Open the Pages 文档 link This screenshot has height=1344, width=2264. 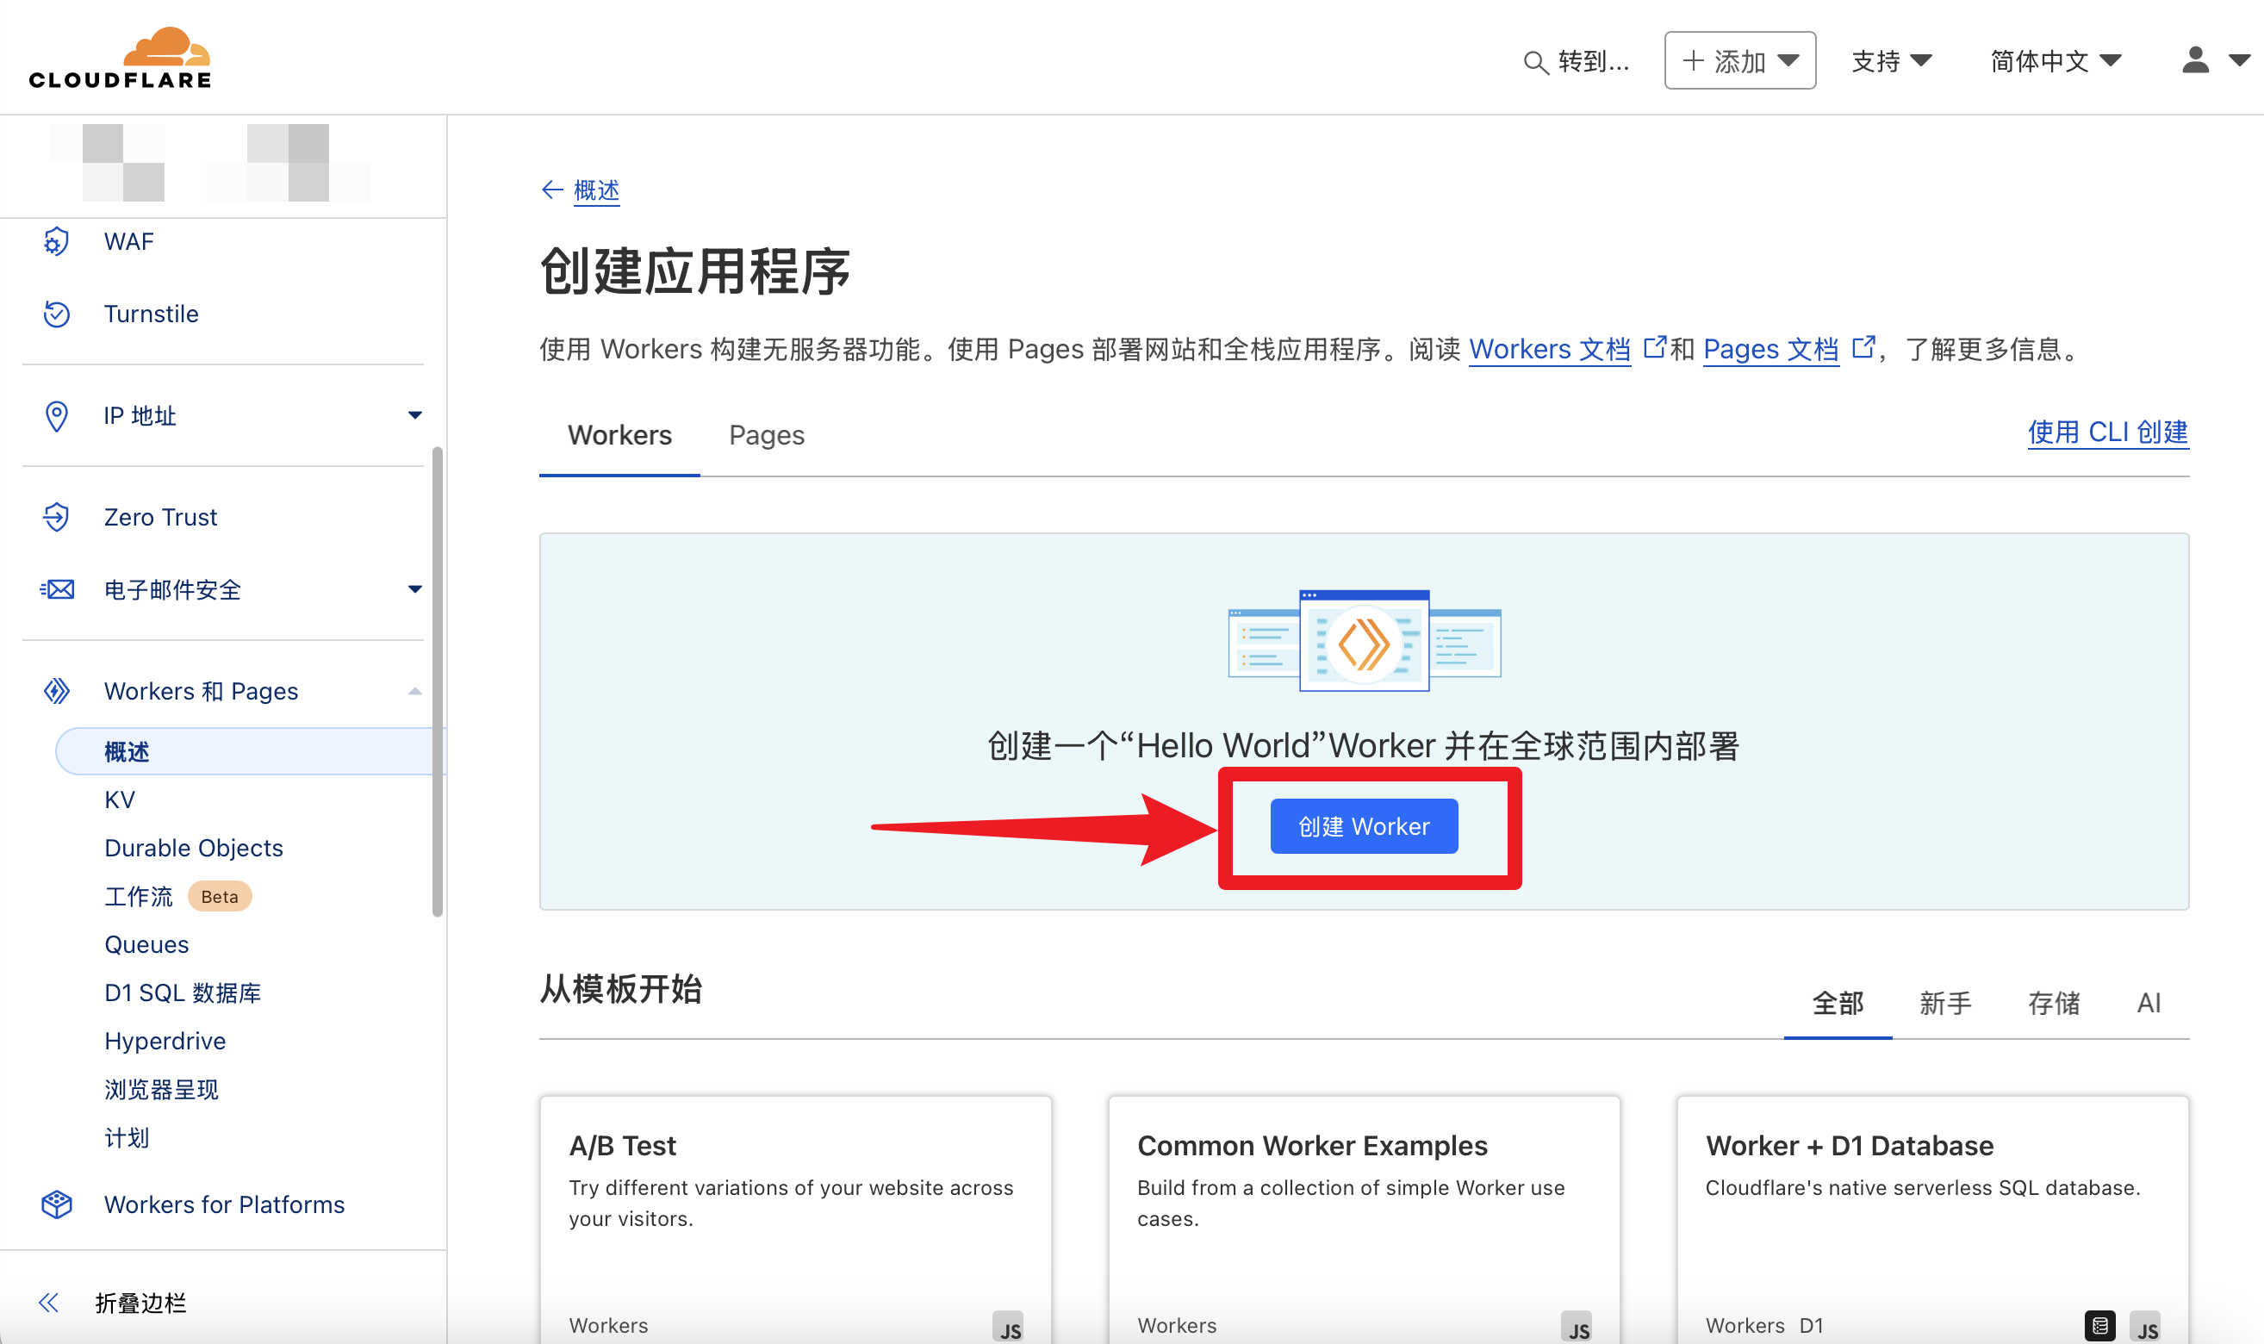click(1770, 349)
